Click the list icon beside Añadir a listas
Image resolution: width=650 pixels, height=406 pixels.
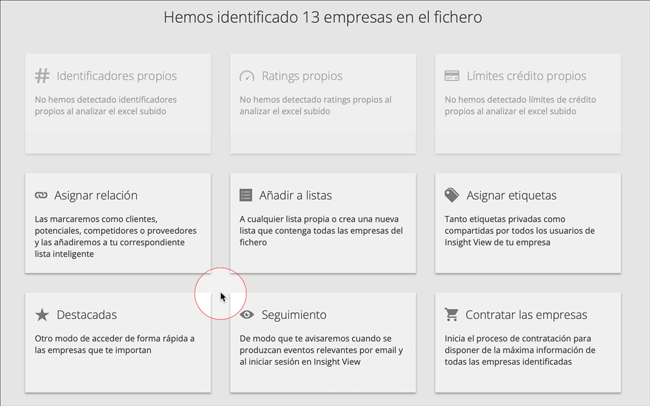coord(246,195)
